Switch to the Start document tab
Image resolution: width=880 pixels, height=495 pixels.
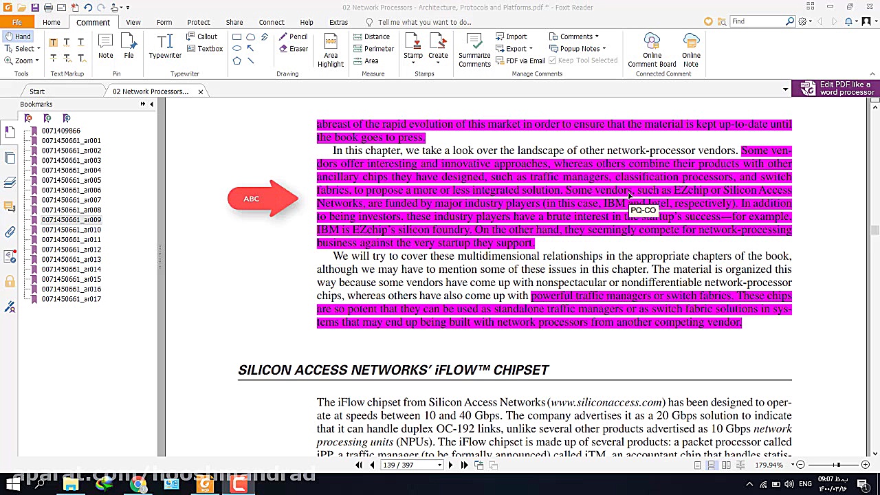(x=37, y=91)
